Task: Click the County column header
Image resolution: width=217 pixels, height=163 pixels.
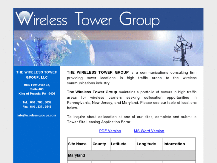Action: [101, 144]
